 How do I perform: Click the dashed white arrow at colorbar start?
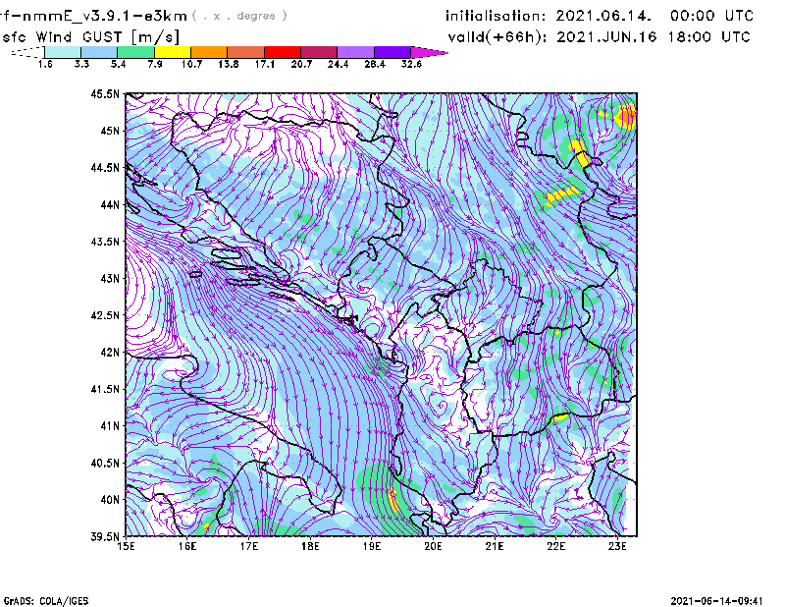(x=27, y=52)
